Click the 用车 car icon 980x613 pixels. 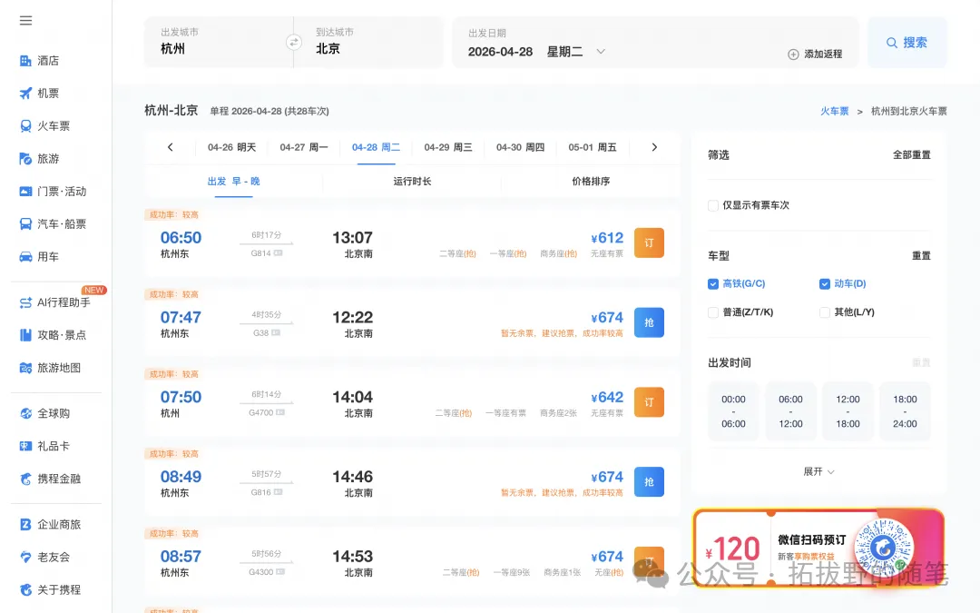pos(25,256)
